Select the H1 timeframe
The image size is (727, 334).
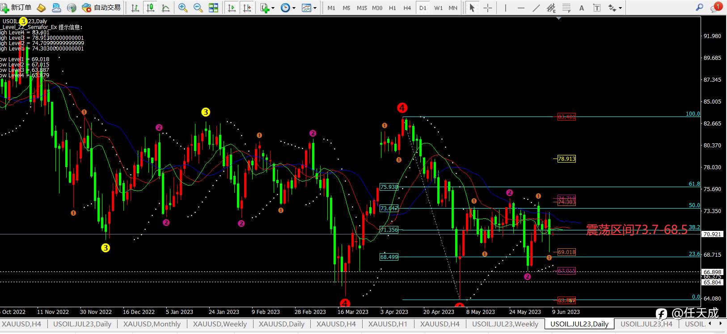coord(393,8)
